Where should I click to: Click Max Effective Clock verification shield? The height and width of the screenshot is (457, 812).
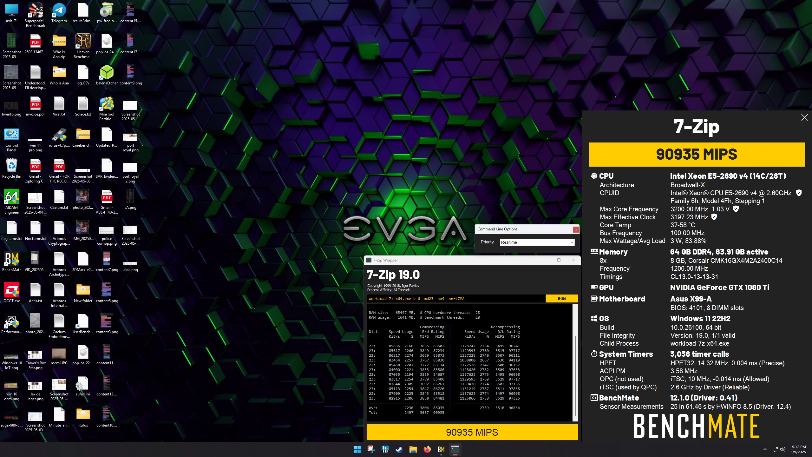coord(714,217)
